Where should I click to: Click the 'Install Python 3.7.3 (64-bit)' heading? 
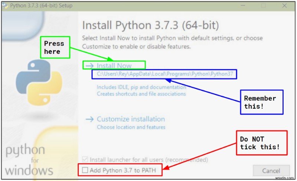151,25
